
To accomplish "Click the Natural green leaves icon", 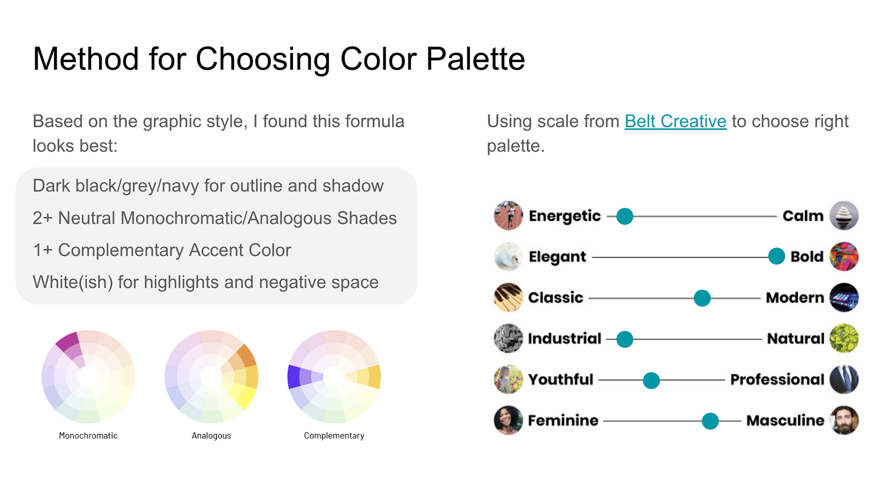I will [x=844, y=338].
